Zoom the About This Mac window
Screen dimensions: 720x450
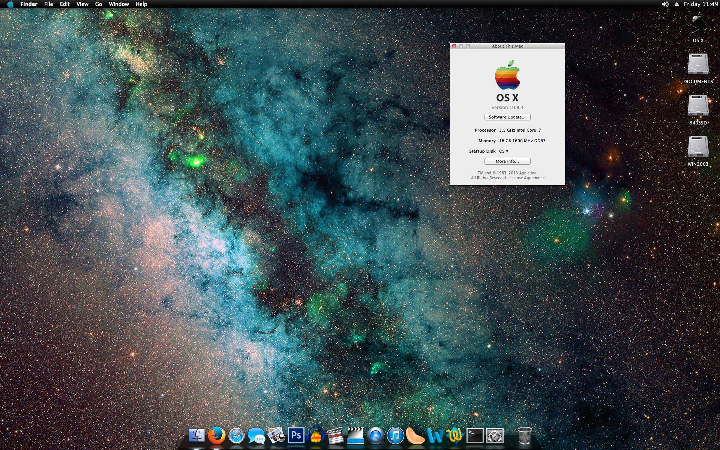[x=468, y=46]
